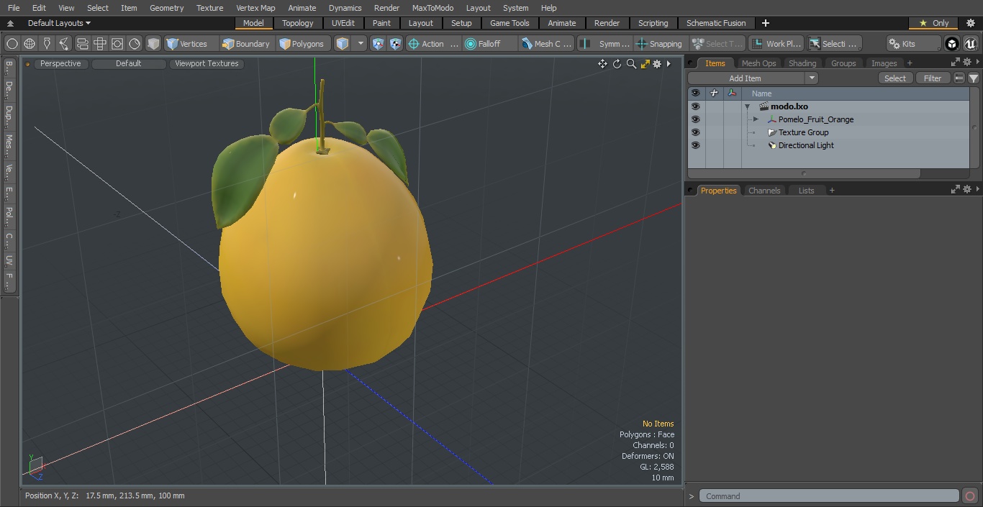Expand the Pomelo_Fruit_Orange item

pos(755,119)
